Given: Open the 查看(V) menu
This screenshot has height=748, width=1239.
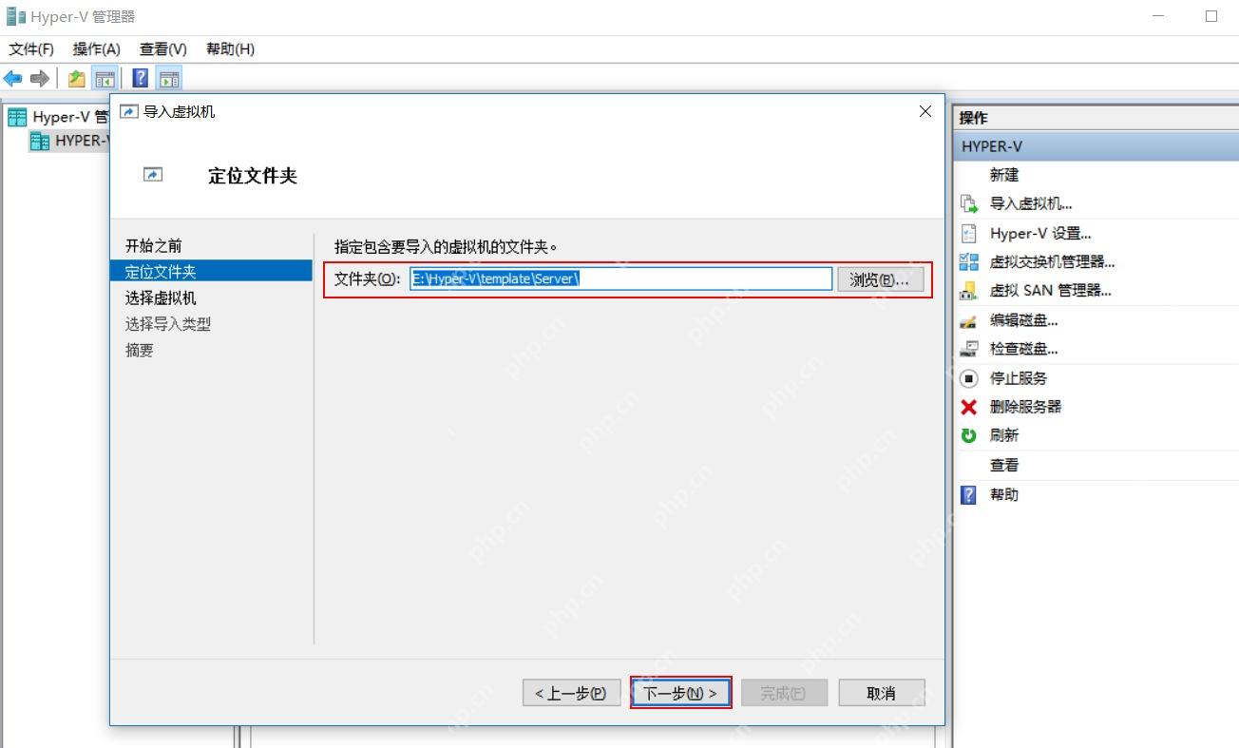Looking at the screenshot, I should pos(163,48).
